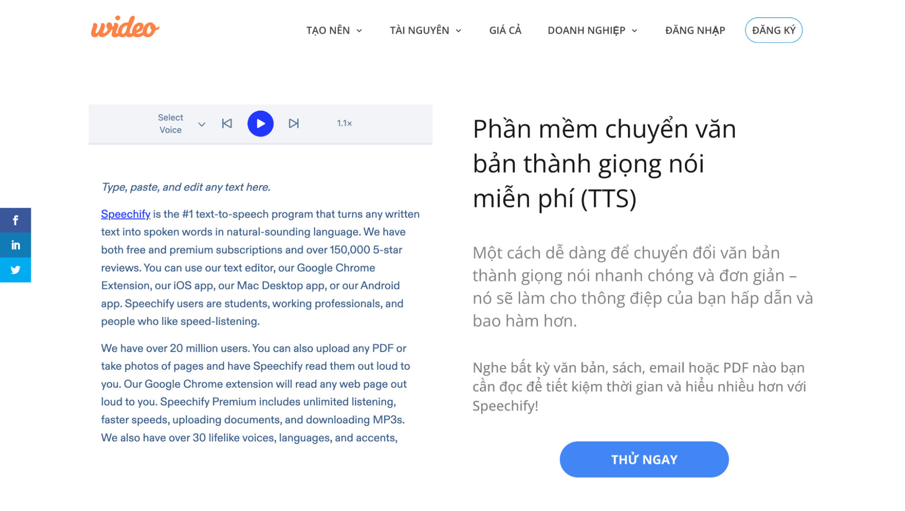Skip to previous with the back icon
This screenshot has height=511, width=905.
pos(227,123)
